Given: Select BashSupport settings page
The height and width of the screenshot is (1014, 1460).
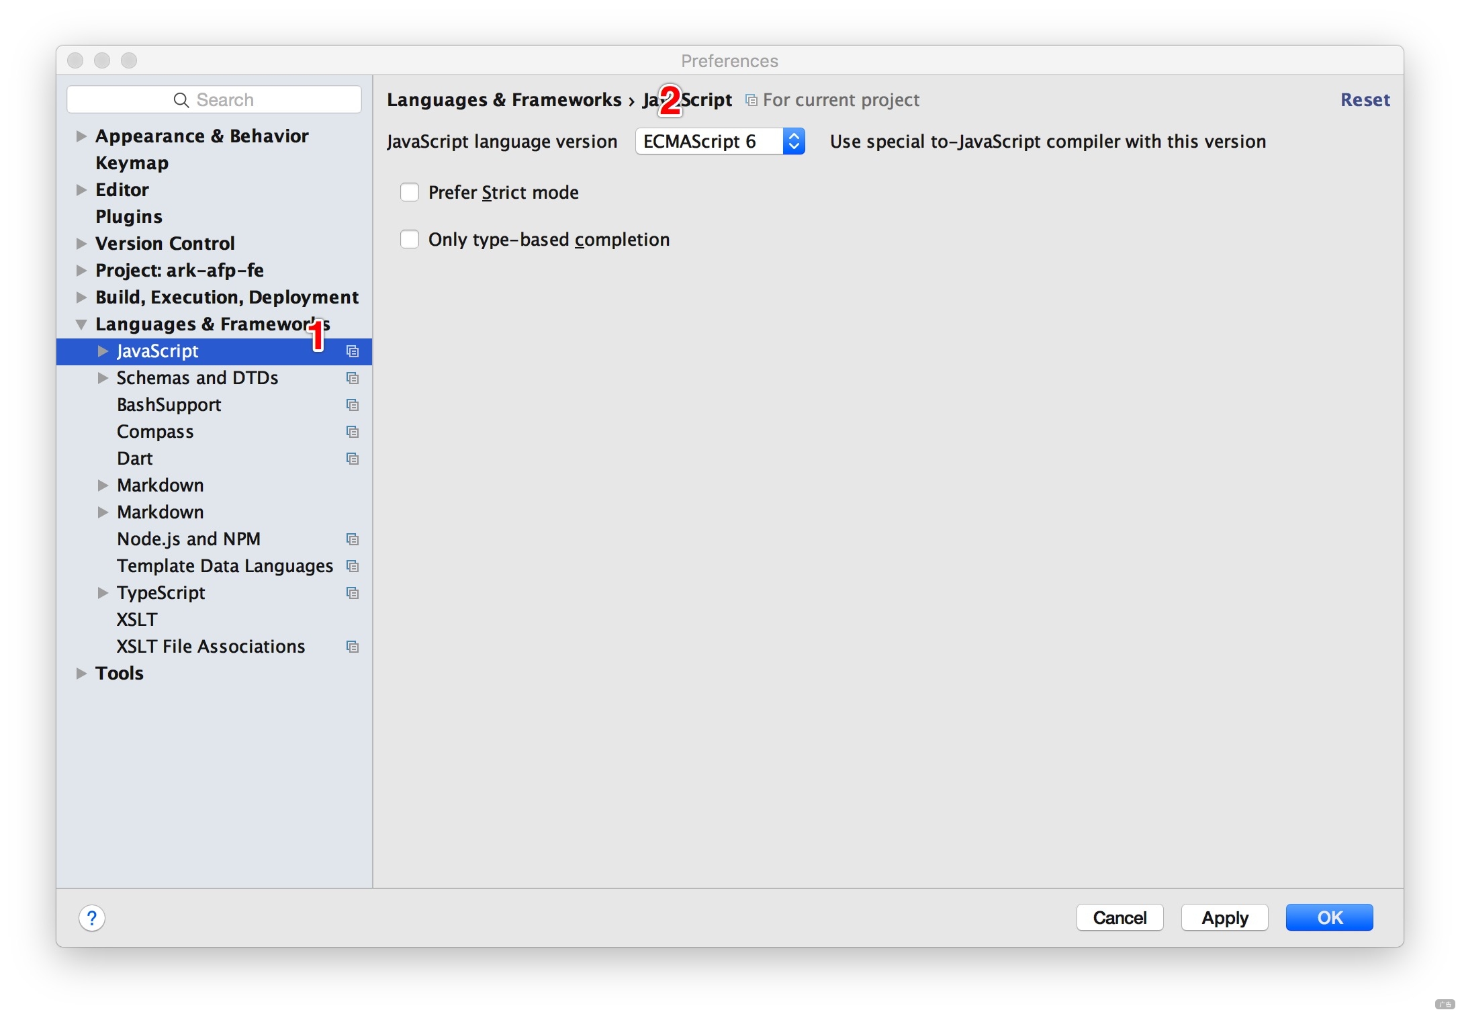Looking at the screenshot, I should click(x=169, y=405).
